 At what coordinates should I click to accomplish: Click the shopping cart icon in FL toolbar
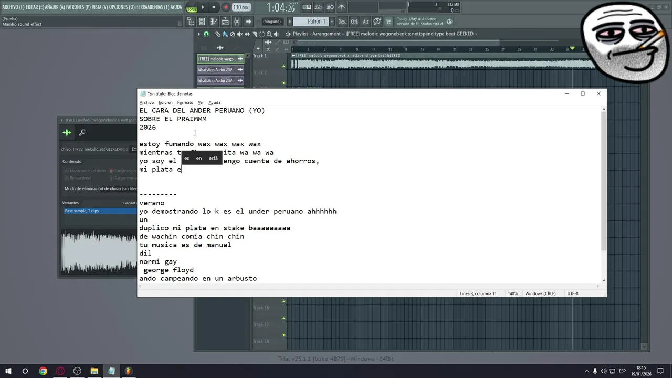388,22
